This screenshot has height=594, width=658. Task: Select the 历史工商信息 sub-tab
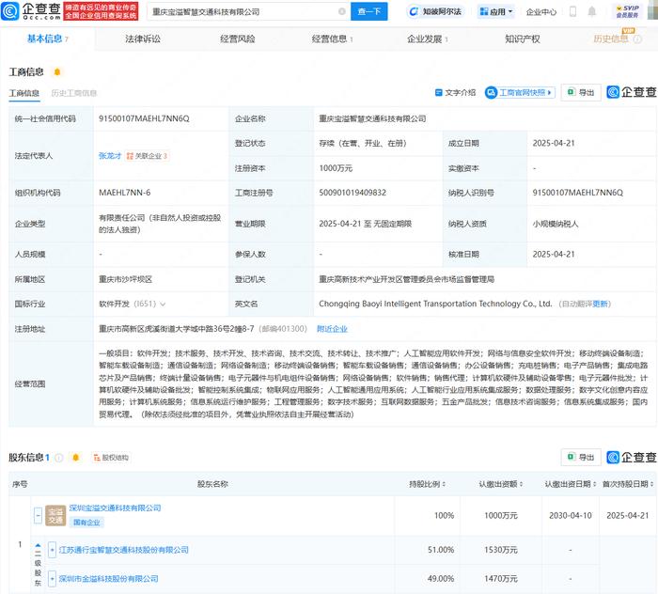(74, 93)
